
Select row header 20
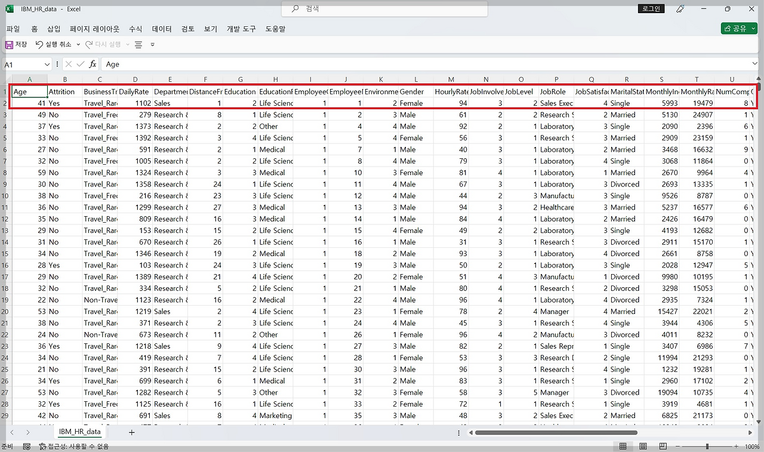(x=6, y=312)
